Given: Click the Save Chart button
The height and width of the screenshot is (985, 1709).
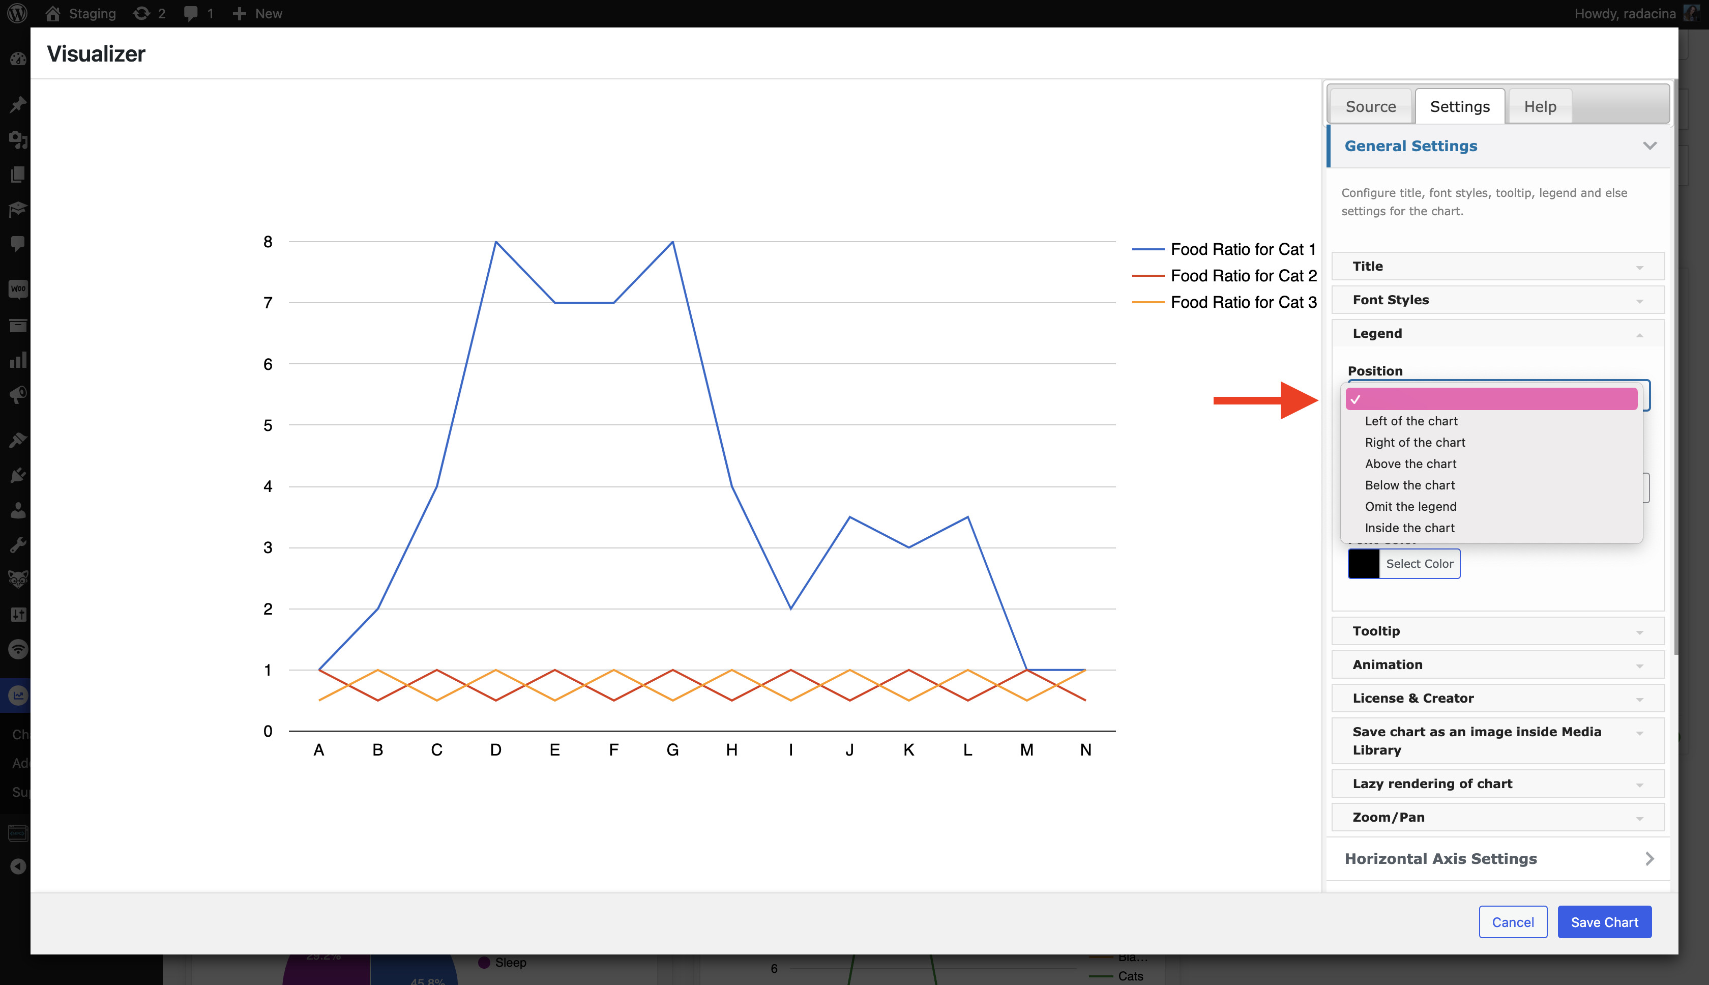Looking at the screenshot, I should pyautogui.click(x=1604, y=922).
